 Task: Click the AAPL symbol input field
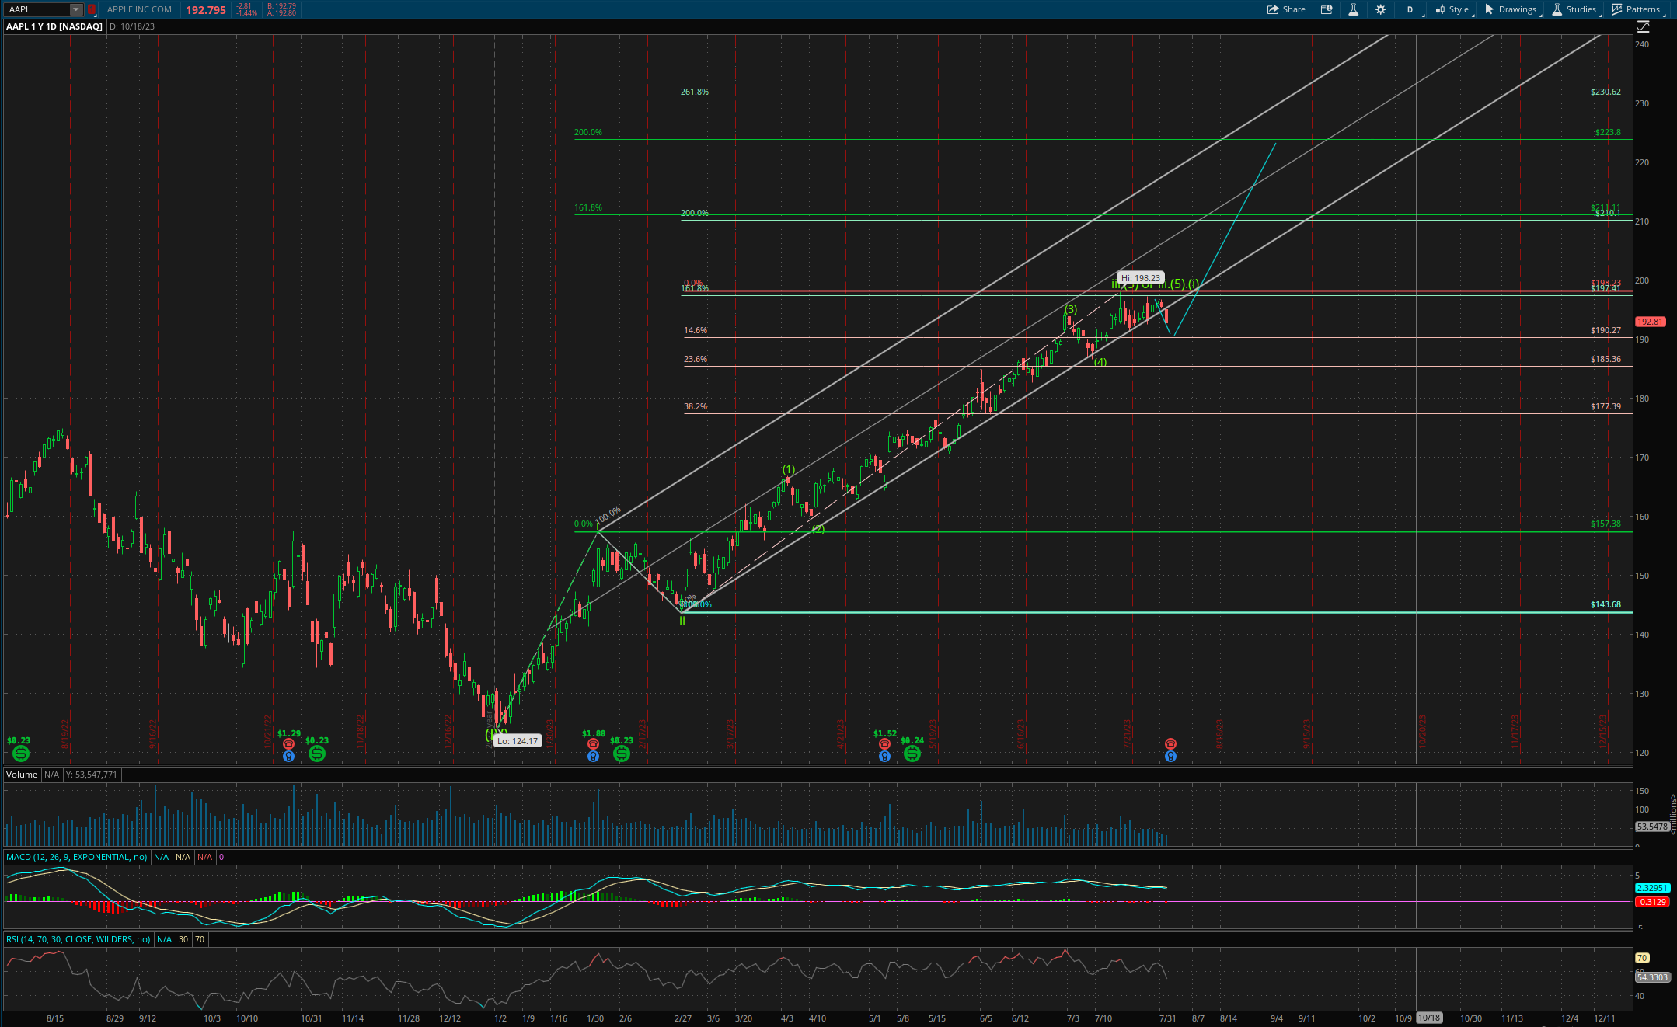pyautogui.click(x=38, y=9)
